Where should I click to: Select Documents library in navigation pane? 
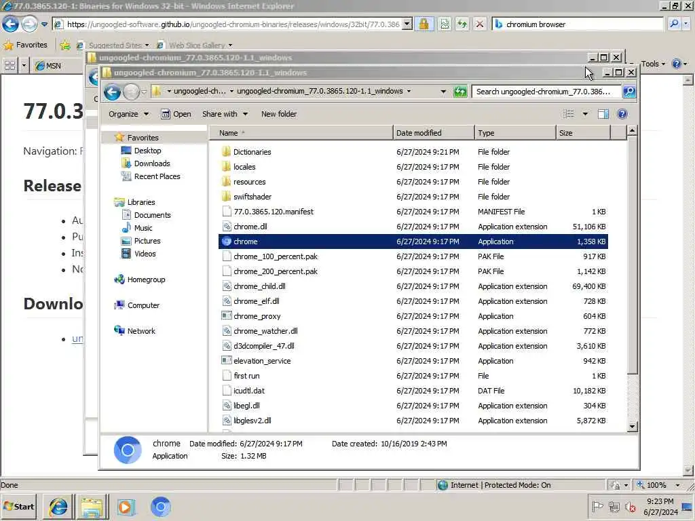click(x=152, y=215)
